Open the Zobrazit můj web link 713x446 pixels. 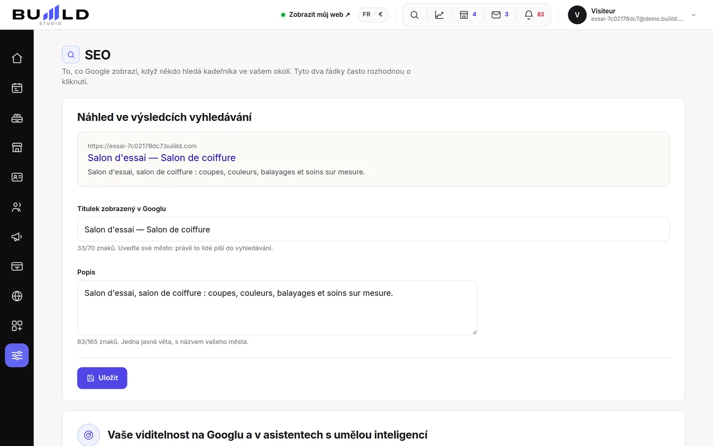(315, 15)
